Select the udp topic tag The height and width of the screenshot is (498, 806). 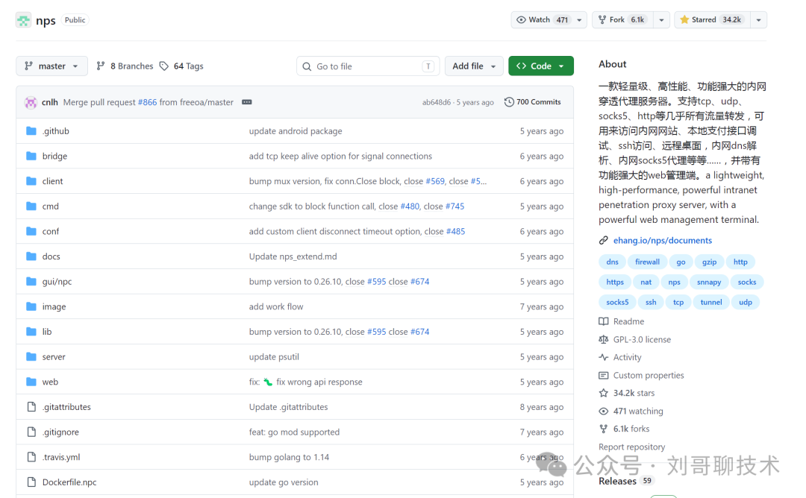746,303
